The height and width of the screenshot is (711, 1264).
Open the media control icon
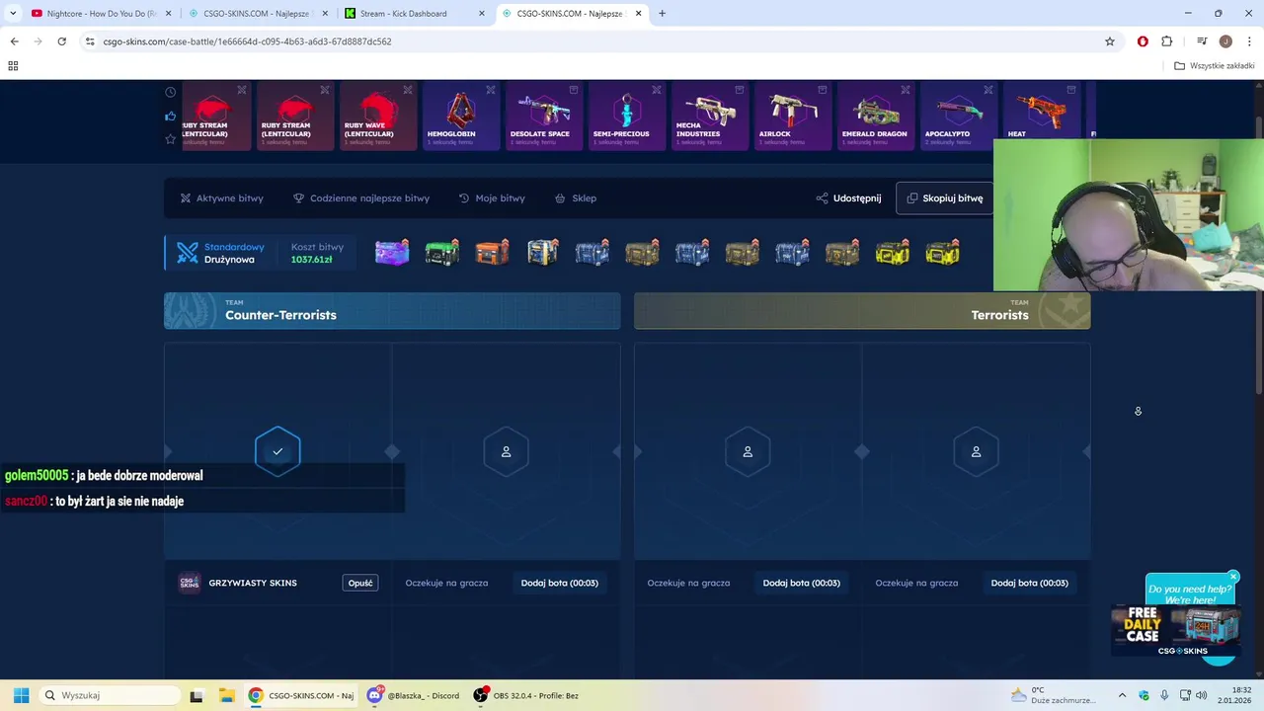click(1202, 41)
